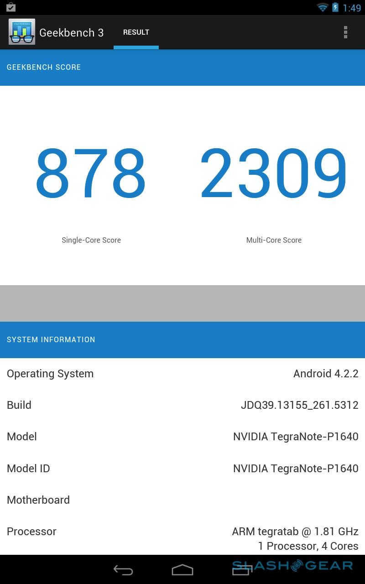Tap the Android 4.2.2 value
The image size is (365, 584).
[x=326, y=374]
